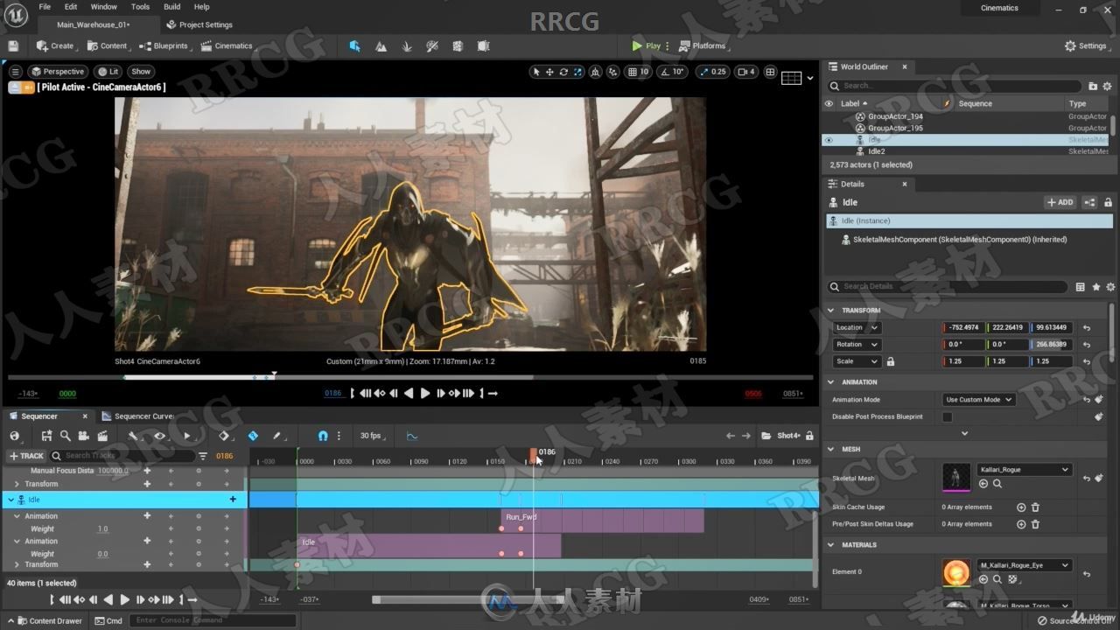Open the Tools menu
Viewport: 1120px width, 630px height.
point(140,7)
